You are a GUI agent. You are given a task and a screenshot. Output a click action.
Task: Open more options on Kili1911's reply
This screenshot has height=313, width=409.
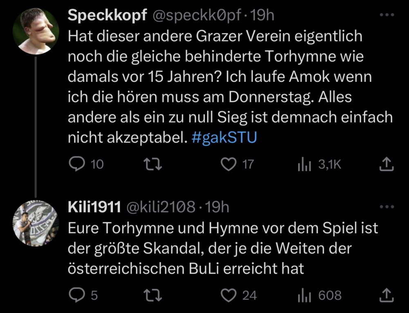(386, 207)
